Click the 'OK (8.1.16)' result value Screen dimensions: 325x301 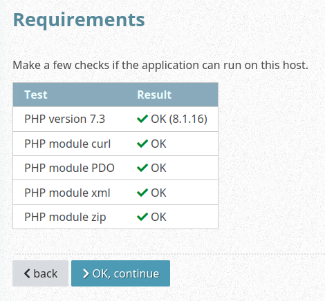(179, 119)
